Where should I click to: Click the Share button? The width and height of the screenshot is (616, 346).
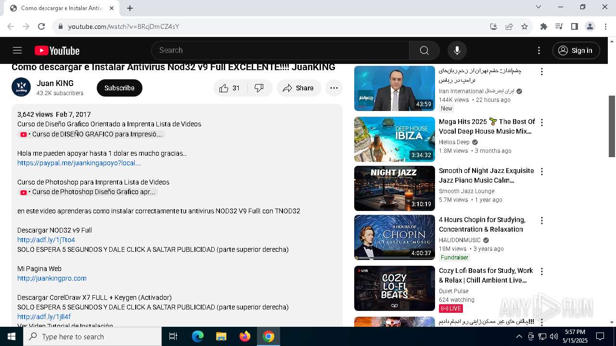pyautogui.click(x=298, y=88)
